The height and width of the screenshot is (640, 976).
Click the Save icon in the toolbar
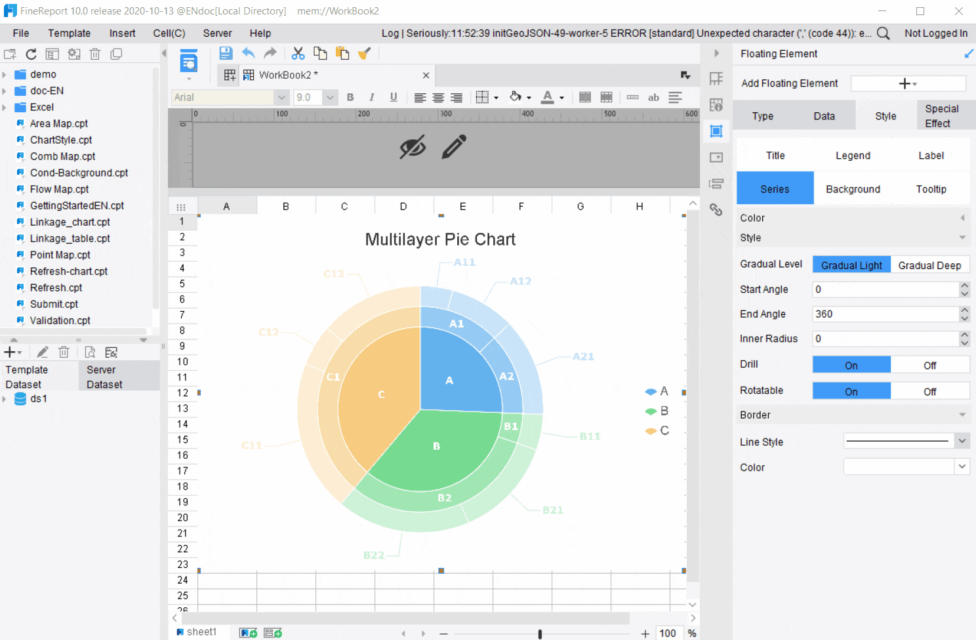(x=226, y=54)
